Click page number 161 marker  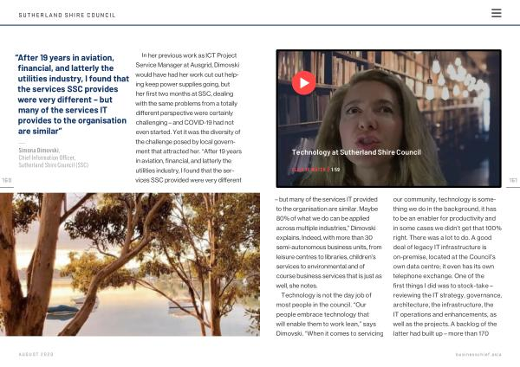513,180
